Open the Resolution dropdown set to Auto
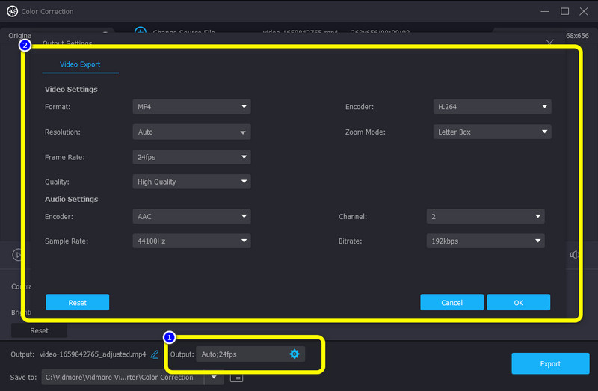Image resolution: width=598 pixels, height=391 pixels. tap(192, 132)
